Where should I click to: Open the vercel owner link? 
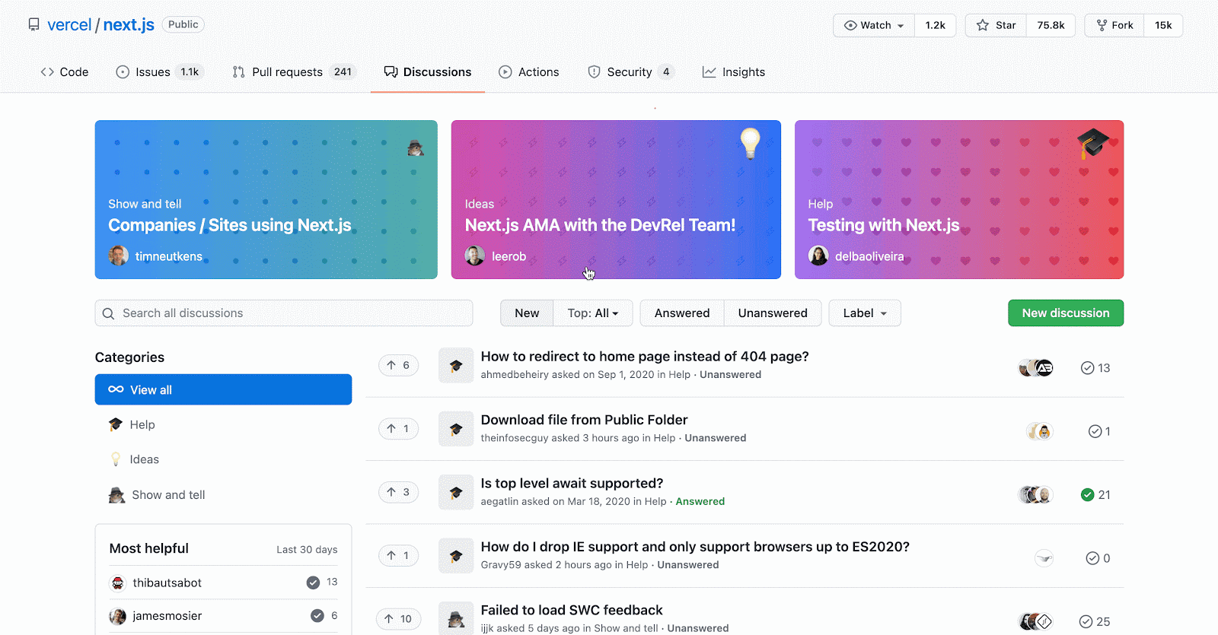(69, 24)
